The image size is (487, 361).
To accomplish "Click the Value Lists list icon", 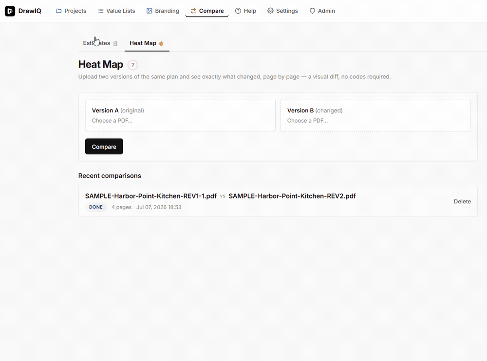I will (100, 11).
